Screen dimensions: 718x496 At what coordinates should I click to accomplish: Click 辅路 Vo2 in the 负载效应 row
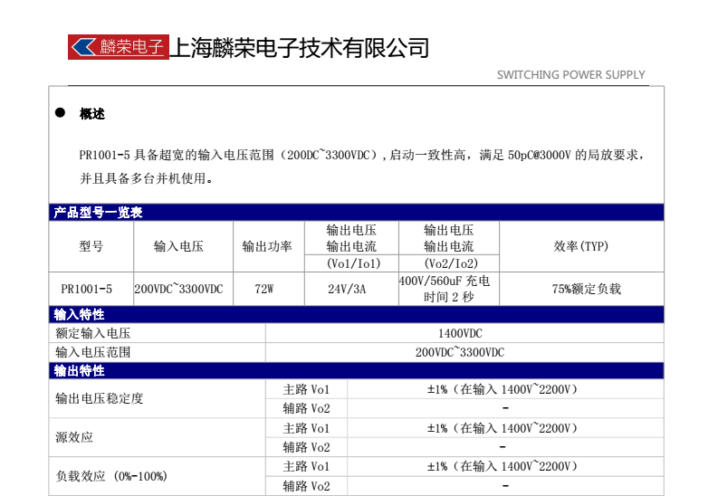(x=306, y=486)
